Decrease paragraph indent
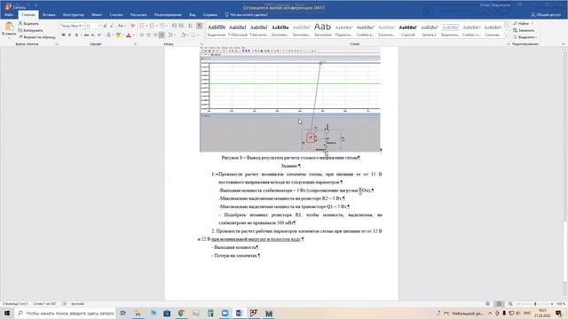 (174, 26)
